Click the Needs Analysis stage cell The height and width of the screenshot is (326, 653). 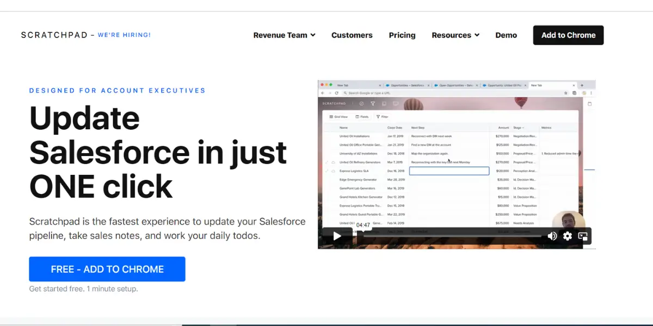[523, 223]
